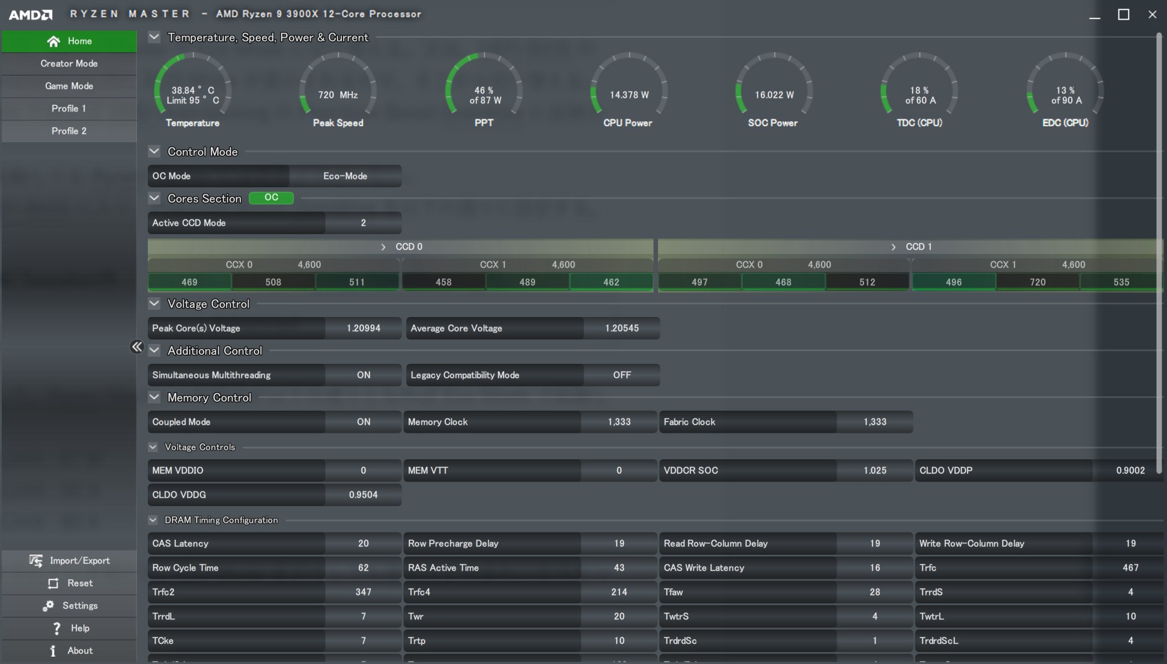Select OC Mode control option
The height and width of the screenshot is (664, 1167).
(x=218, y=176)
